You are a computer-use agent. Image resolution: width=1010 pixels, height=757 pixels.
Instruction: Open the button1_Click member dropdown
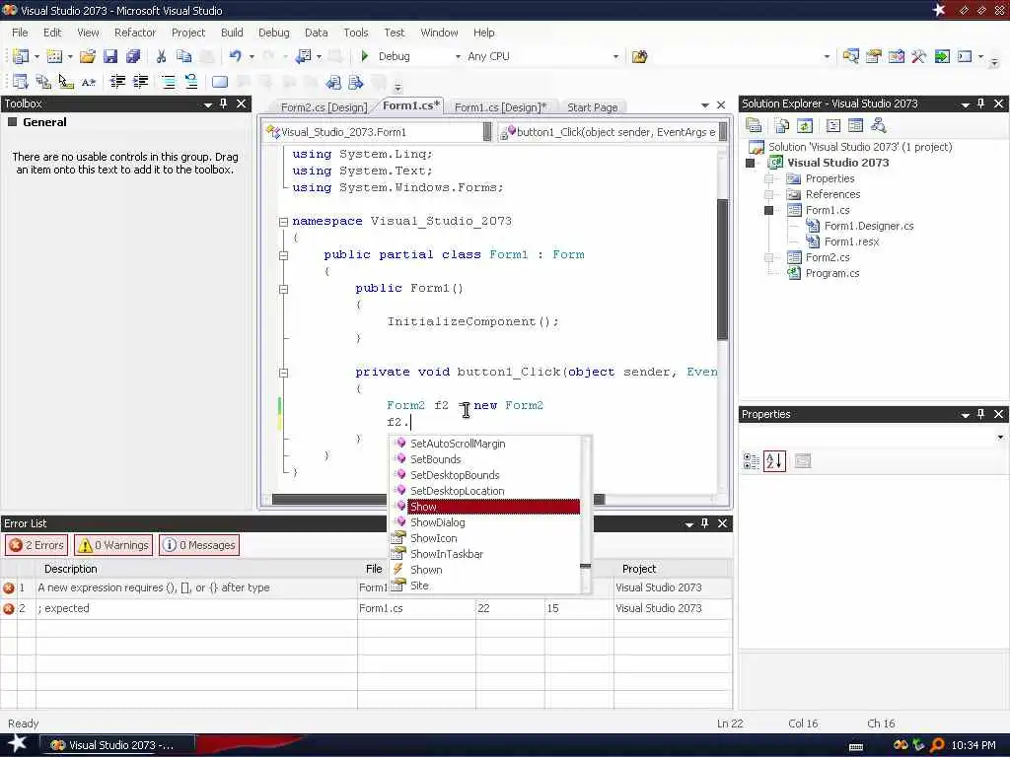pos(723,132)
